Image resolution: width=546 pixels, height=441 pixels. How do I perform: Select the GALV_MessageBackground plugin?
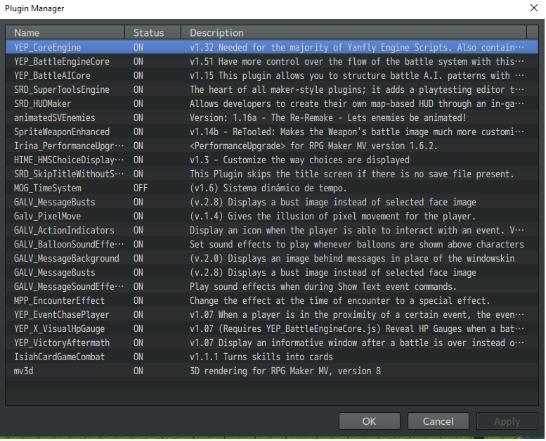[272, 258]
